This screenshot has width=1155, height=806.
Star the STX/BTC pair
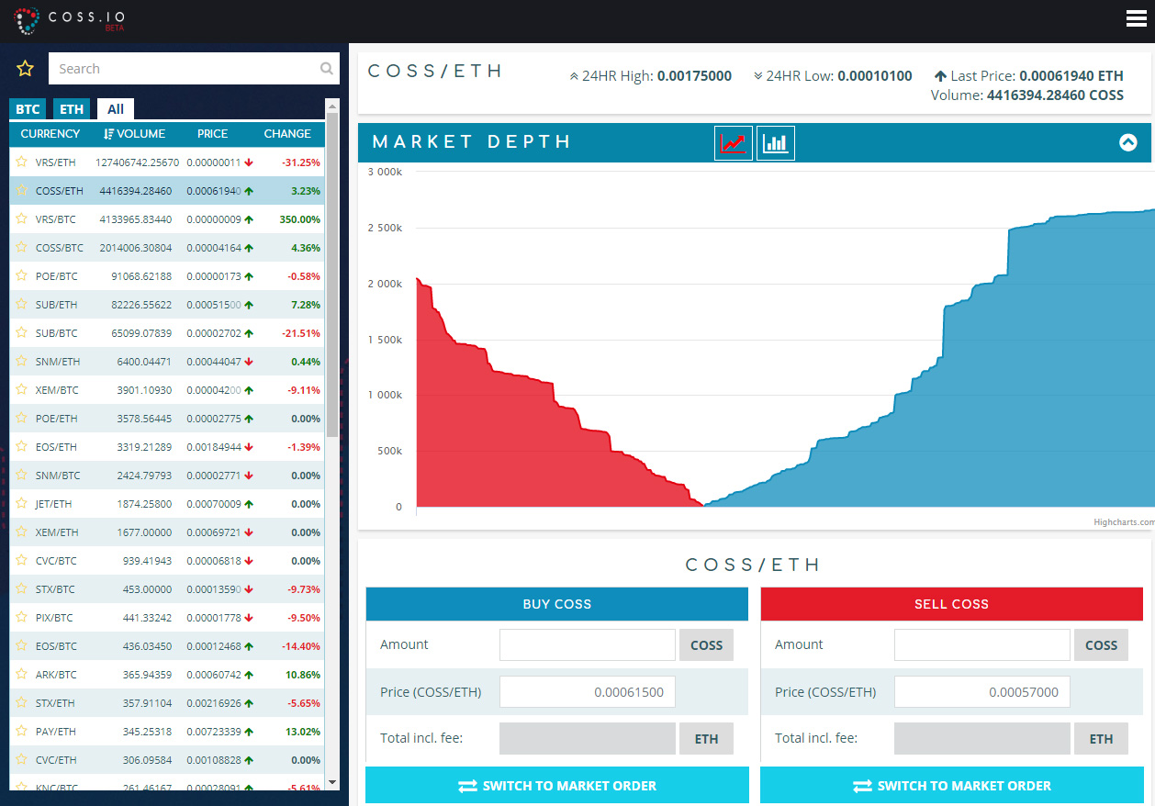point(22,589)
